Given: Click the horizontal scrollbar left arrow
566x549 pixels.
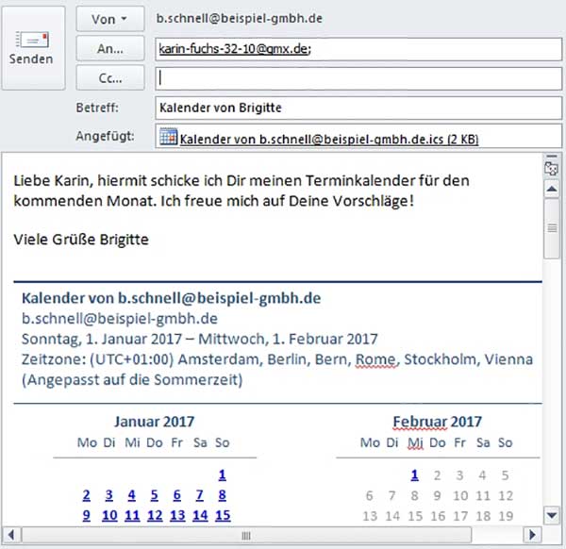Looking at the screenshot, I should pos(11,535).
